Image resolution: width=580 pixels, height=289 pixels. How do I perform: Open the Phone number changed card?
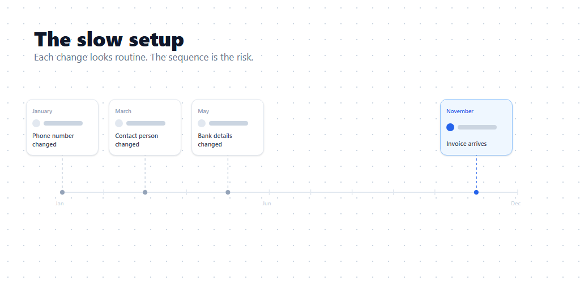coord(62,127)
